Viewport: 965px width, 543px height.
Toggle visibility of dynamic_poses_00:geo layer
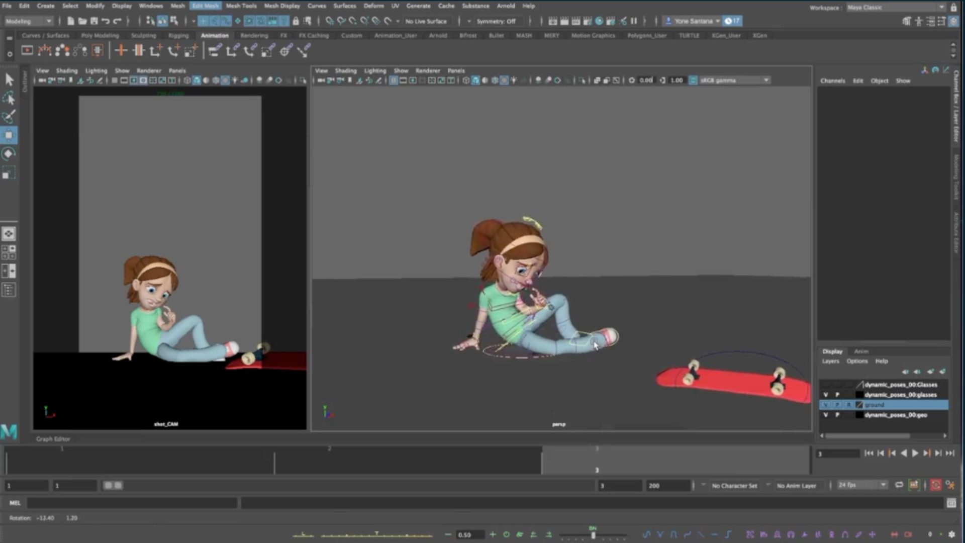[x=826, y=415]
